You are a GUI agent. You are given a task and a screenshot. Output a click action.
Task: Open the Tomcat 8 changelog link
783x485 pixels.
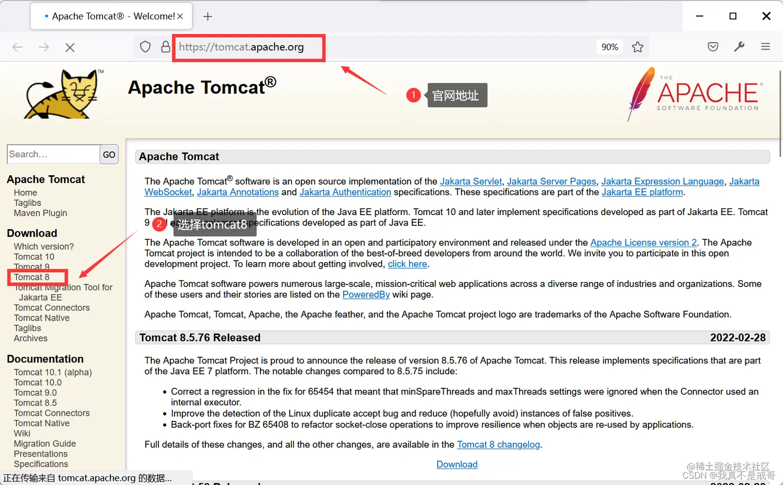498,445
